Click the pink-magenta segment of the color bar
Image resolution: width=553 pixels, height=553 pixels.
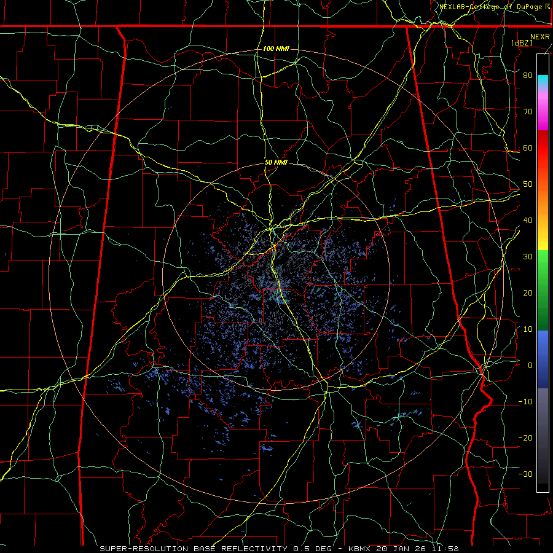[x=543, y=109]
